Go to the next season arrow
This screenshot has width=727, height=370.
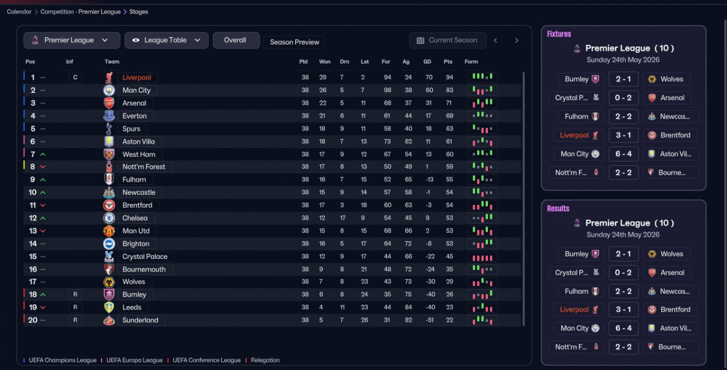516,40
